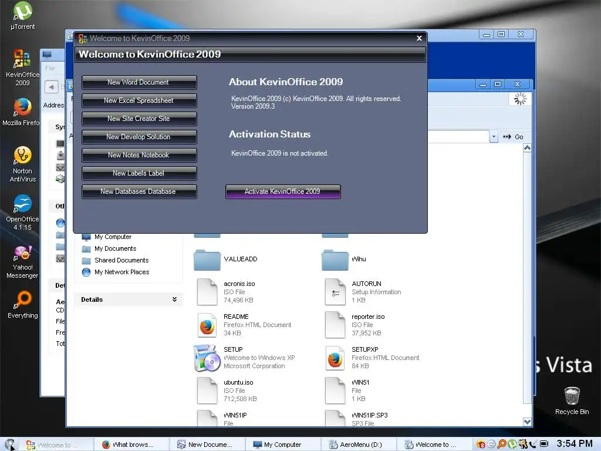The height and width of the screenshot is (451, 601).
Task: Open File menu in the background window
Action: pyautogui.click(x=50, y=68)
